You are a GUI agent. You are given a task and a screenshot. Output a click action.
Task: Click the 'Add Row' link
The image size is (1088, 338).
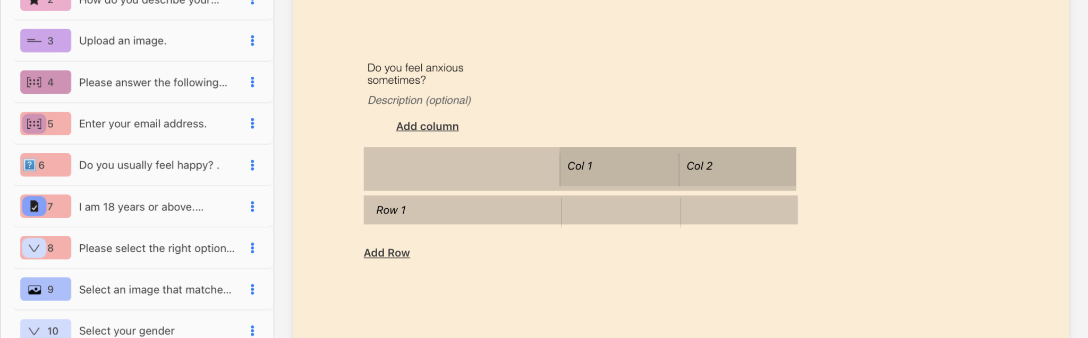387,253
